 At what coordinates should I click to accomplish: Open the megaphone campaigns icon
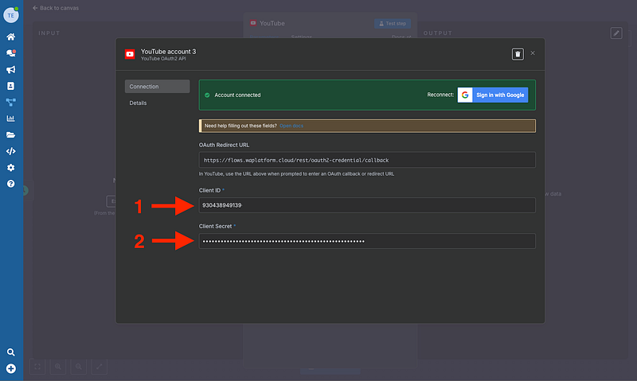[x=11, y=69]
